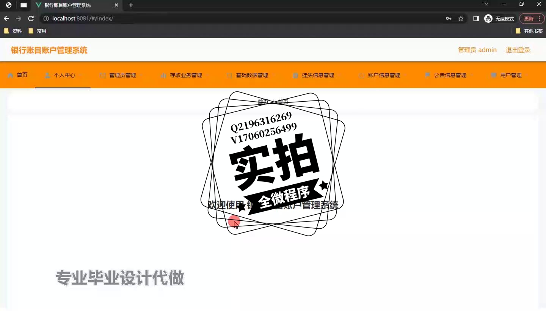Click the 更新 update button

[529, 19]
